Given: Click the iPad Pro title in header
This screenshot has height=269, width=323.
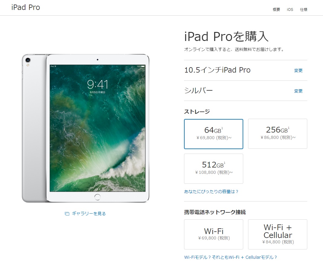Looking at the screenshot, I should 26,8.
